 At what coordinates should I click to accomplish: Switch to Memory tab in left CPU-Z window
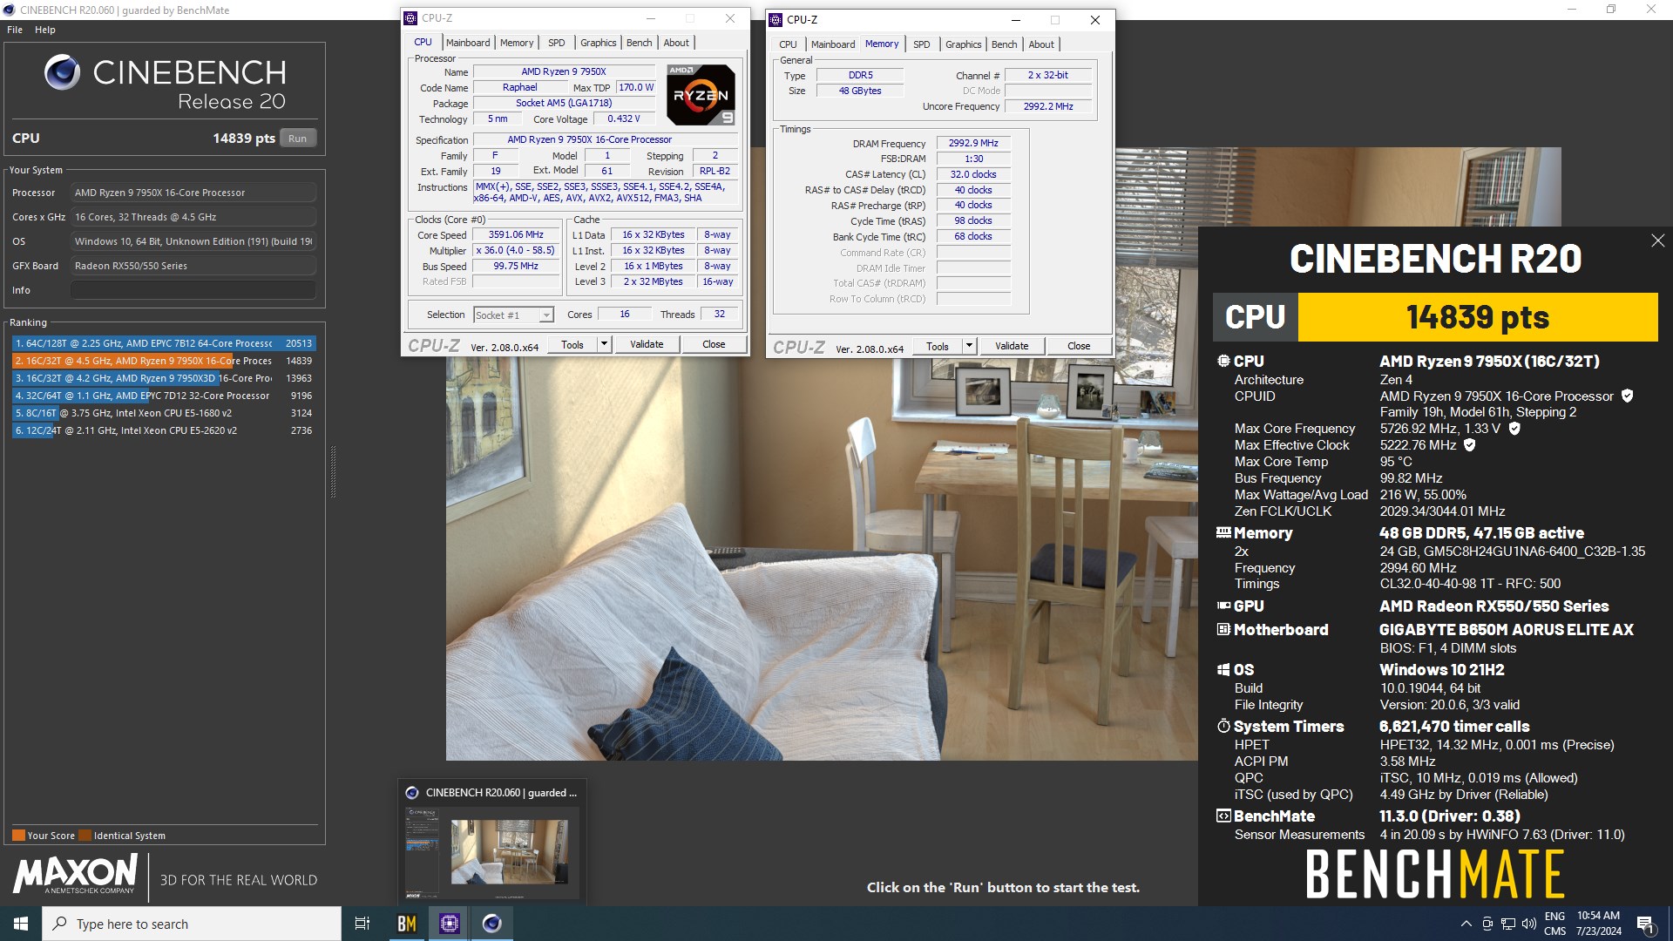(517, 43)
